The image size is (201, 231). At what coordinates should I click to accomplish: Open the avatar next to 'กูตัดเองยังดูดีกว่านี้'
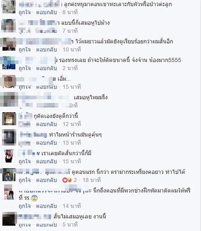point(9,119)
